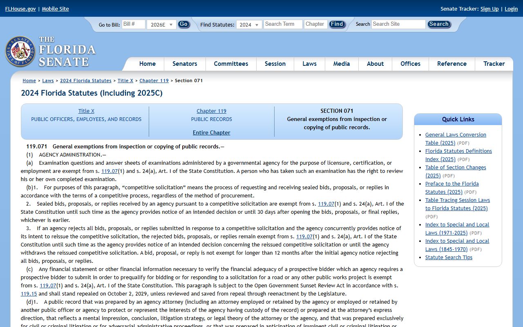Open the Reference menu tab
The image size is (523, 327).
pos(451,64)
